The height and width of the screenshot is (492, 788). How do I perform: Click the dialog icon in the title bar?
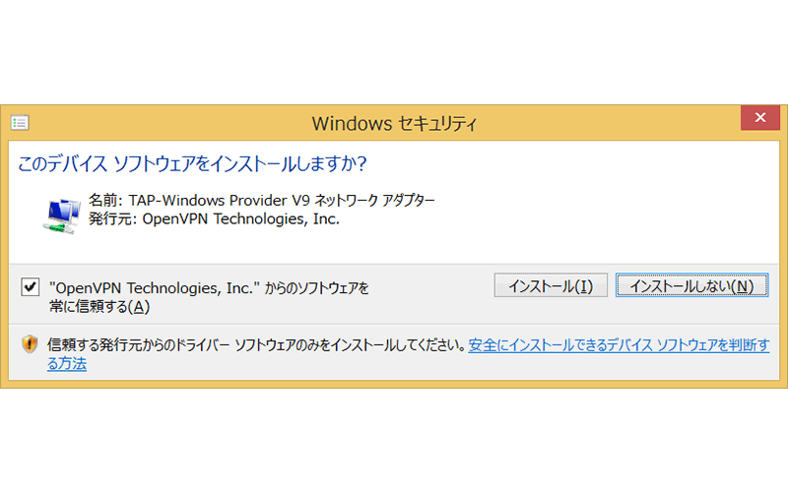point(20,123)
